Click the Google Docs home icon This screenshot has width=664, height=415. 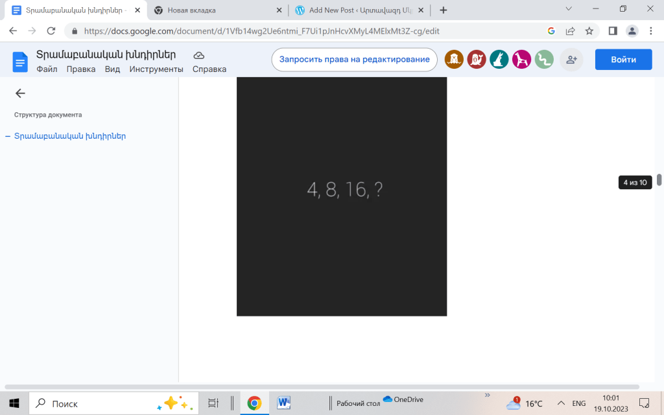click(x=20, y=62)
